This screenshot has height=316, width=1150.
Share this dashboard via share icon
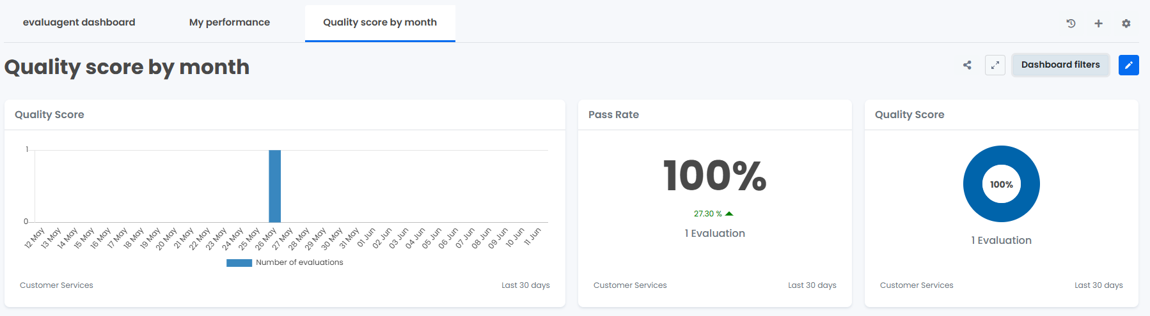[x=967, y=65]
